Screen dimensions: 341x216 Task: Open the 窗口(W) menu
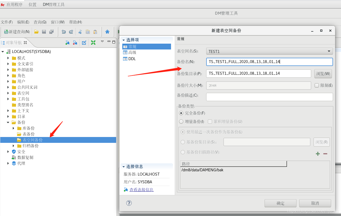point(58,22)
